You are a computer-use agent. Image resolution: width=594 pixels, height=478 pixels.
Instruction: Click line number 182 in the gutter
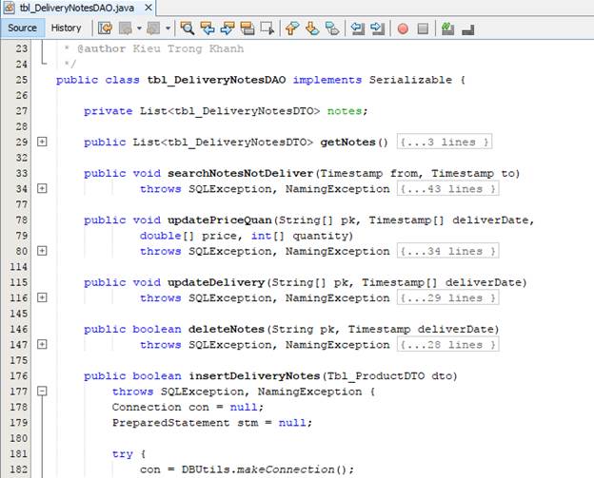click(x=19, y=469)
